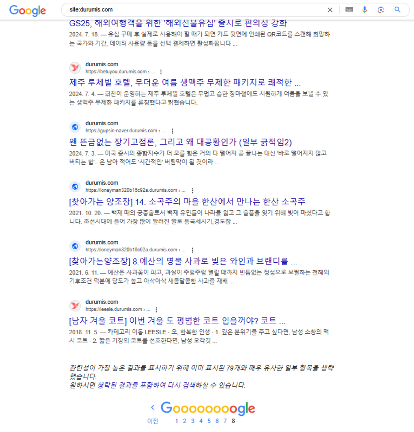Viewport: 414px width, 432px height.
Task: Expand three-dot menu for gupsin-naver result
Action: [172, 131]
